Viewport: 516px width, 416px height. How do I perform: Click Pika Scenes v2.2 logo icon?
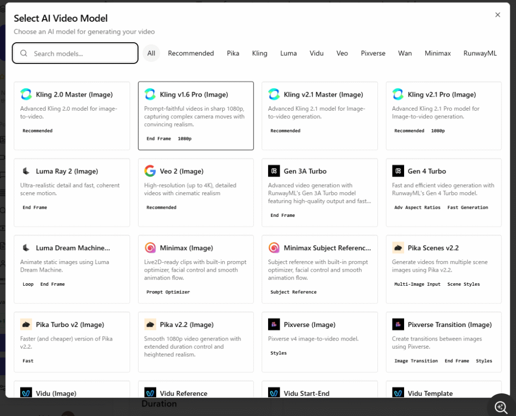point(398,248)
